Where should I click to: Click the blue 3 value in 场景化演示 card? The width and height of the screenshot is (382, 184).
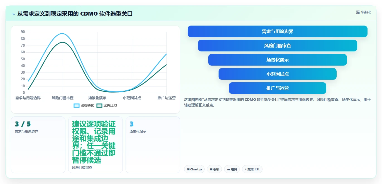point(132,124)
